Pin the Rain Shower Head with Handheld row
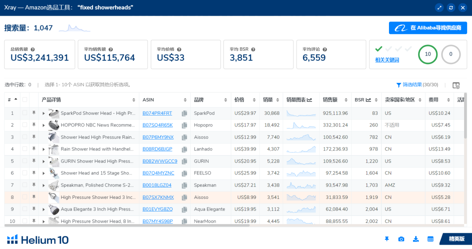Viewport: 472px width, 249px height. coord(34,149)
